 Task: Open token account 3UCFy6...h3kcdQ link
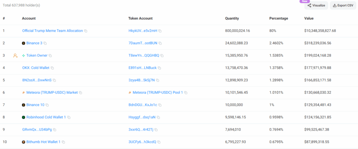(142, 142)
